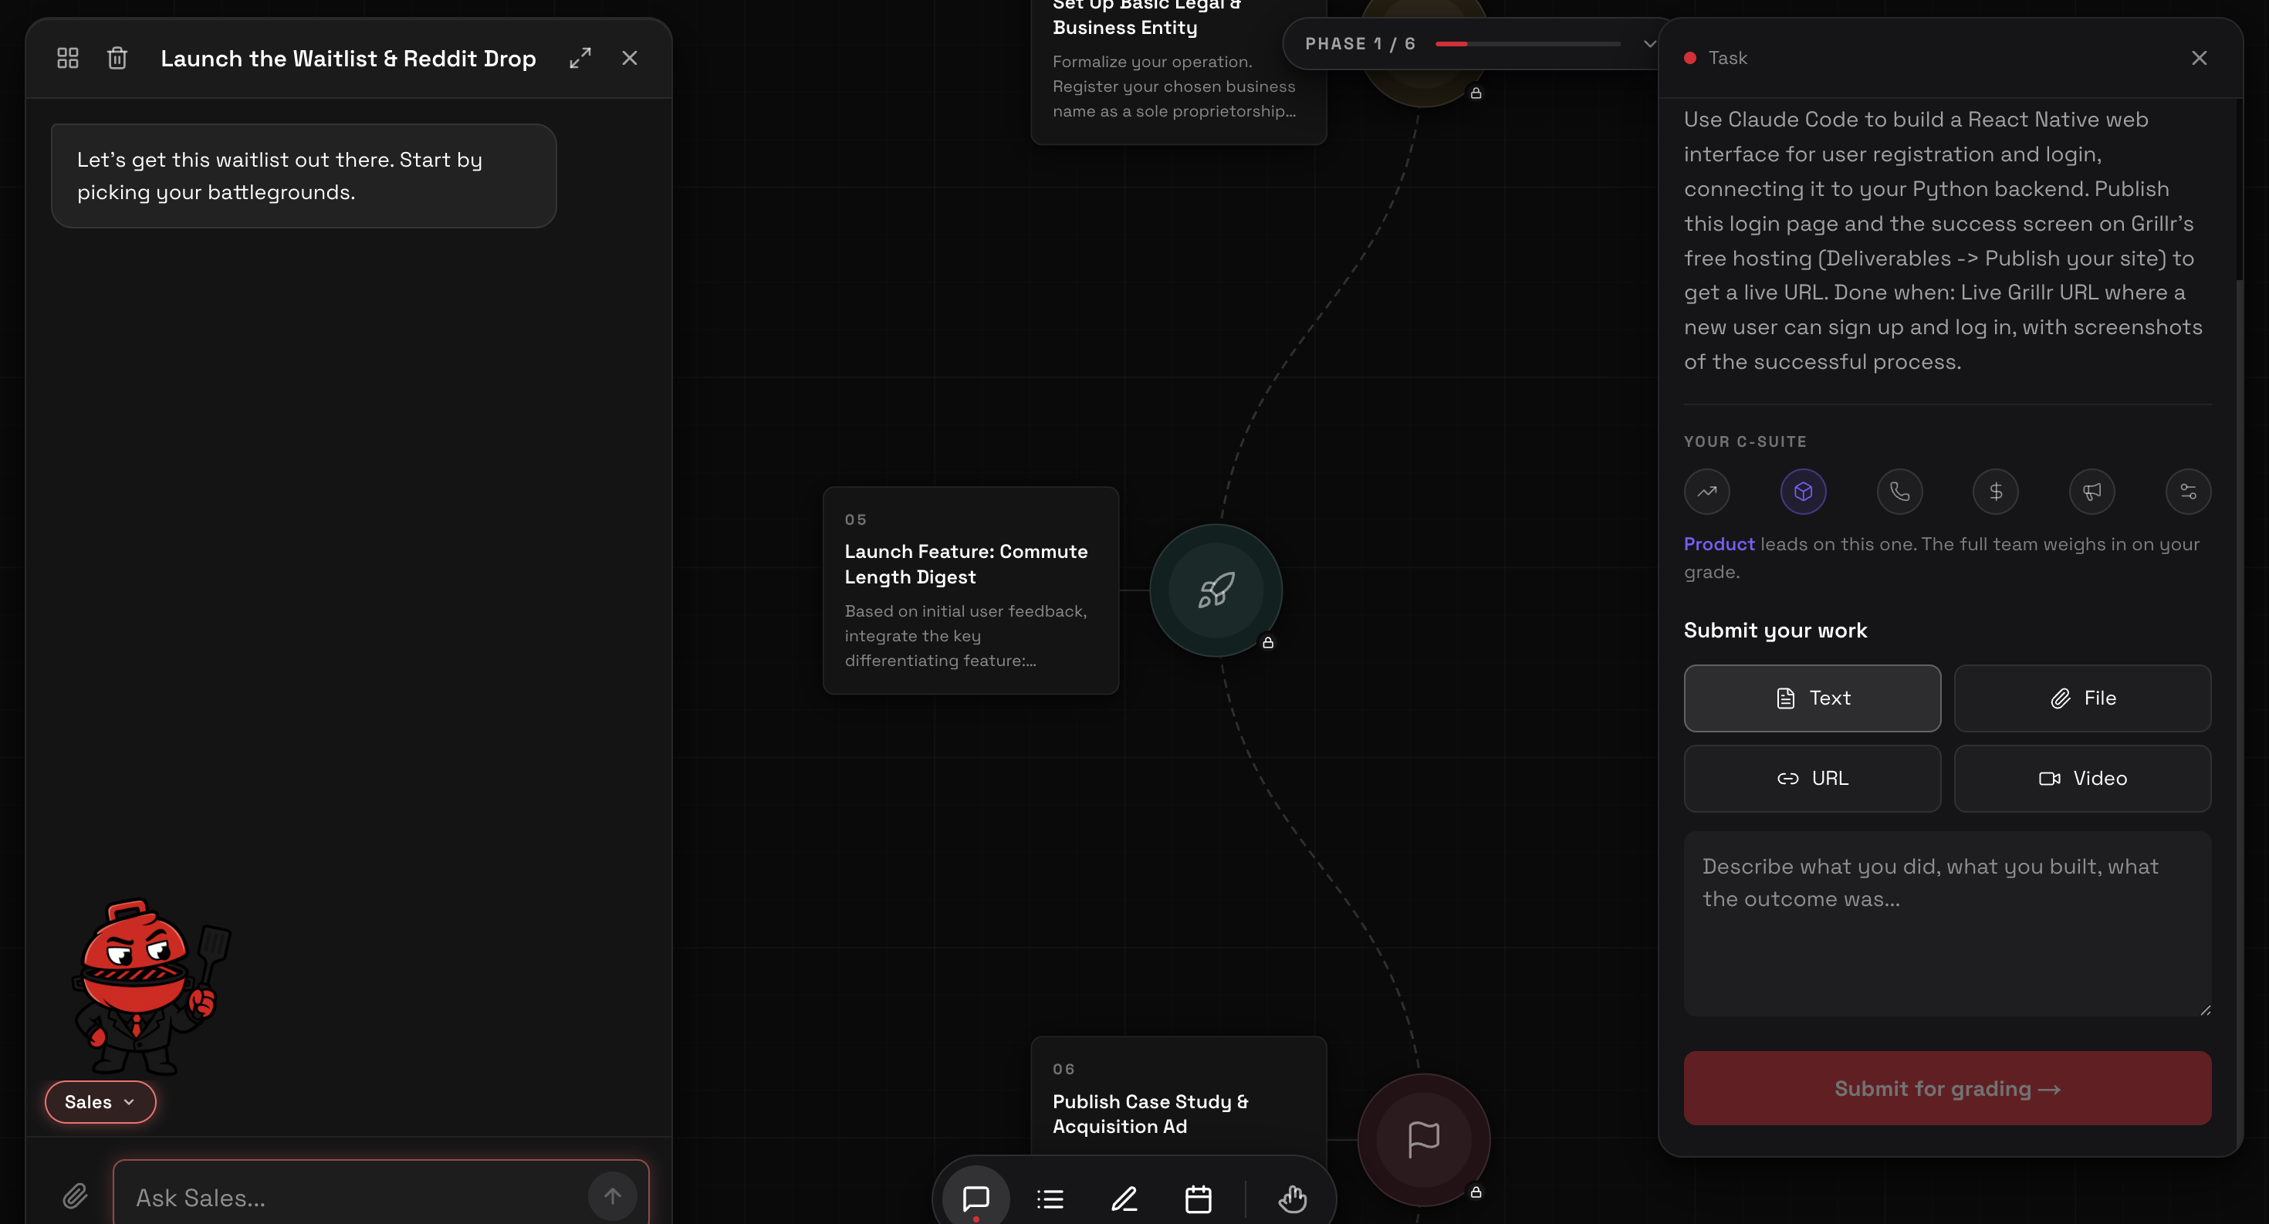Image resolution: width=2269 pixels, height=1224 pixels.
Task: Select the dollar finance C-suite icon
Action: 1996,492
